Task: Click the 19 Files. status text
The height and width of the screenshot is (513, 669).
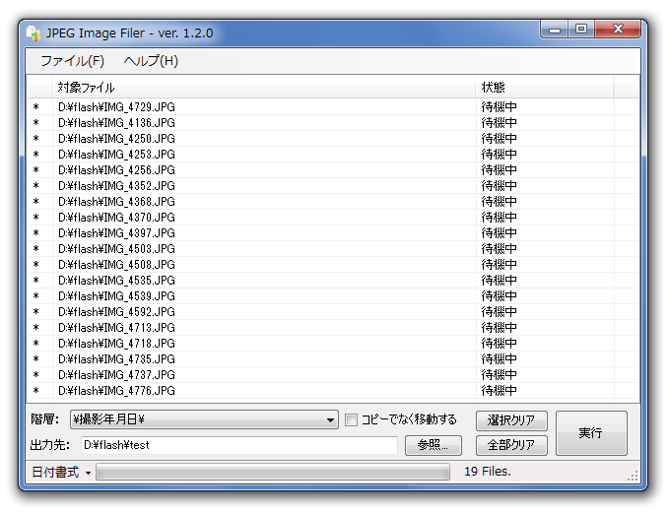Action: (x=488, y=472)
